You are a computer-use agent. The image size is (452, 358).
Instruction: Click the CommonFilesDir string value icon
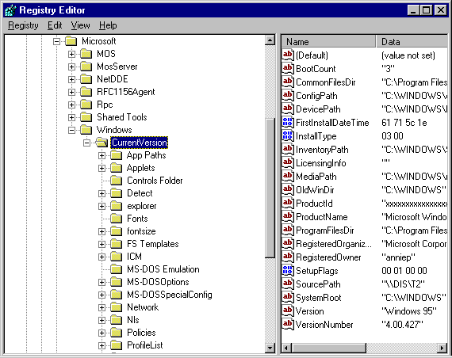pyautogui.click(x=288, y=82)
